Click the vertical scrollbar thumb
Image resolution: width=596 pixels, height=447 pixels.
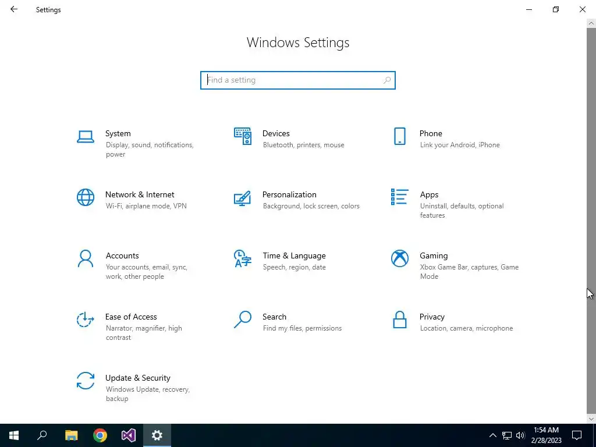tap(591, 221)
